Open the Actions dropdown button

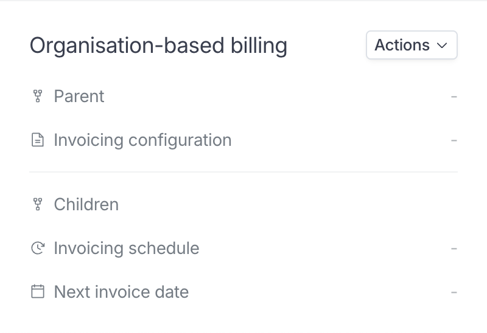point(412,45)
